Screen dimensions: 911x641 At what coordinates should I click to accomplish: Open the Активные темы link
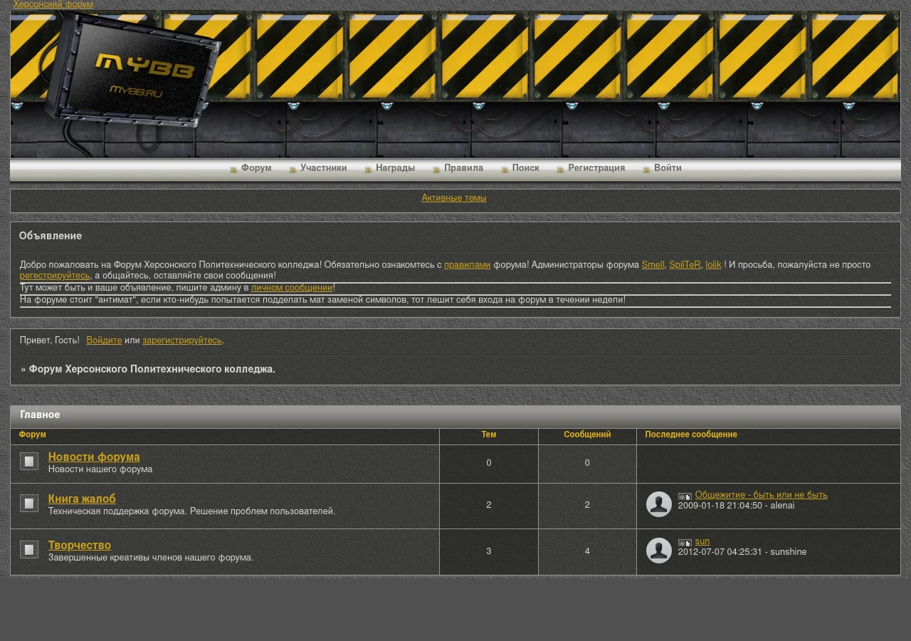pos(454,198)
